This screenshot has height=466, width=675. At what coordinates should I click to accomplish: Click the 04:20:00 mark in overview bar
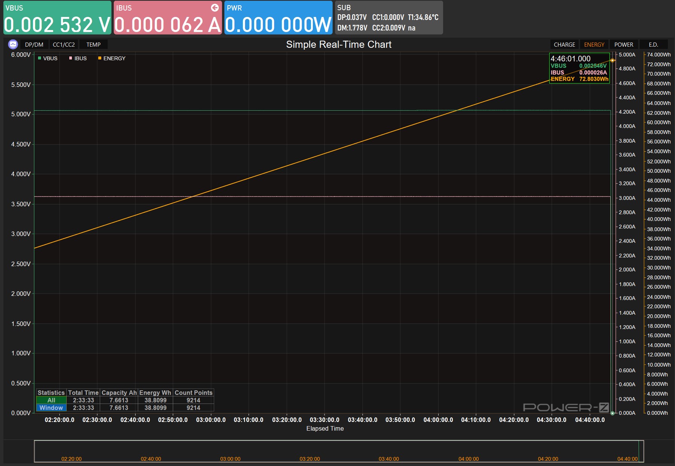(548, 459)
